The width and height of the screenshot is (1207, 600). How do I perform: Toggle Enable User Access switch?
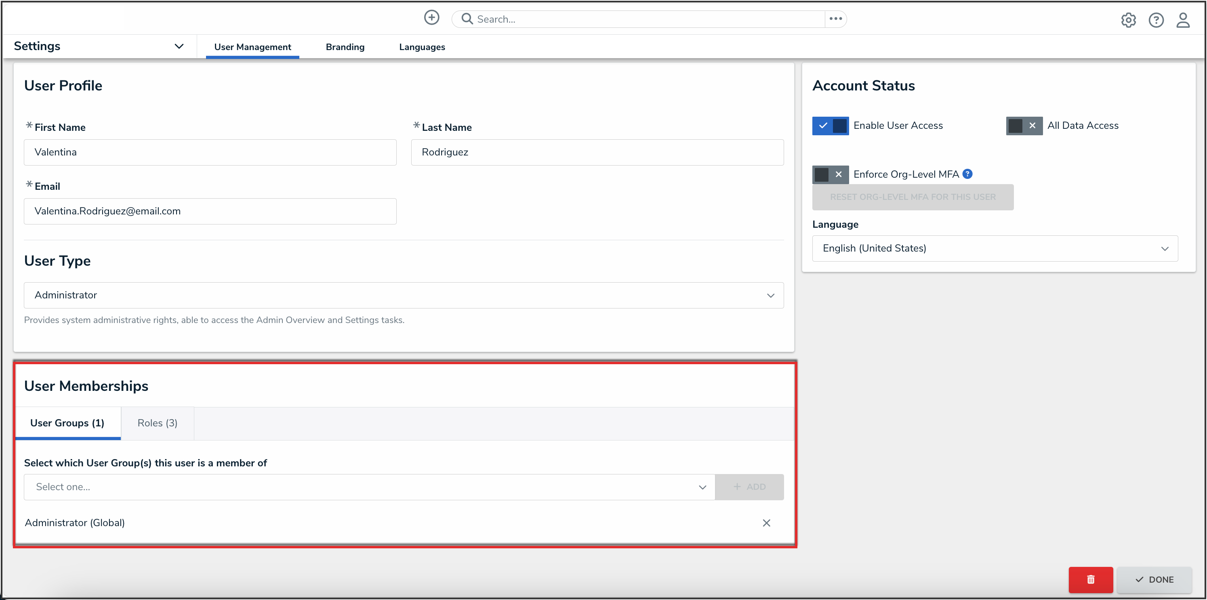[x=830, y=126]
